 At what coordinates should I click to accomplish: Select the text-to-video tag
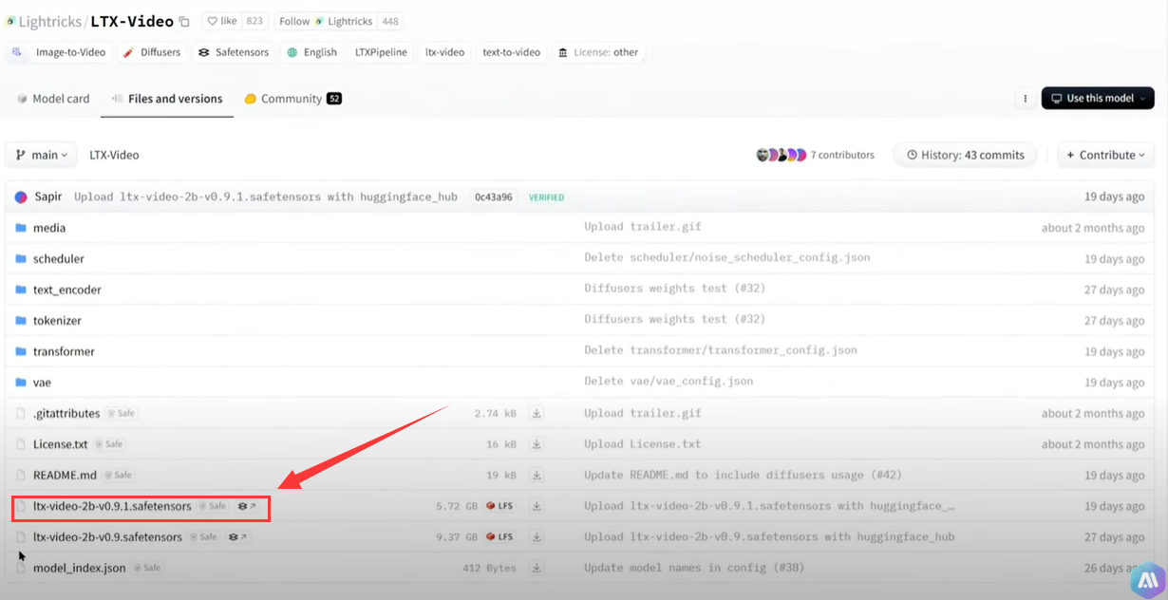(511, 52)
